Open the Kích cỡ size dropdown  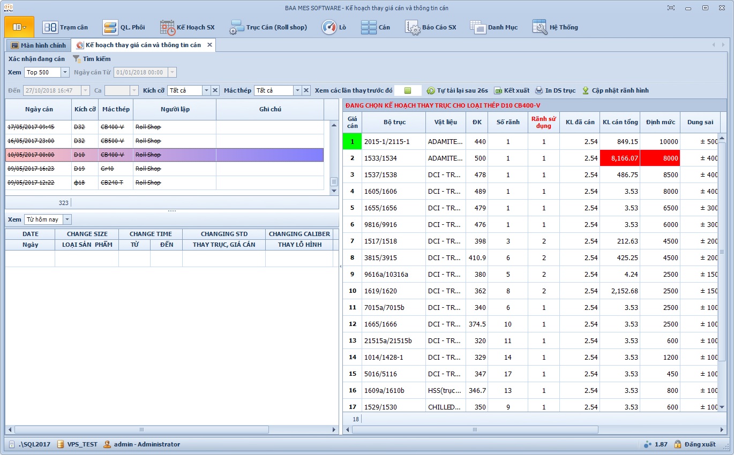(x=206, y=91)
